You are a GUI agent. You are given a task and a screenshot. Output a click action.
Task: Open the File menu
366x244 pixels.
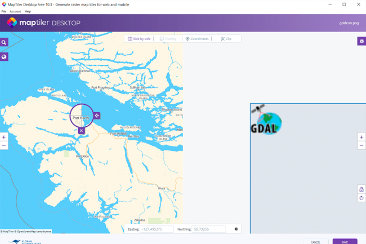point(4,11)
